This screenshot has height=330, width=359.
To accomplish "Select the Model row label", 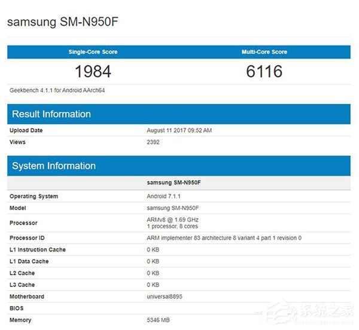I will click(x=17, y=208).
